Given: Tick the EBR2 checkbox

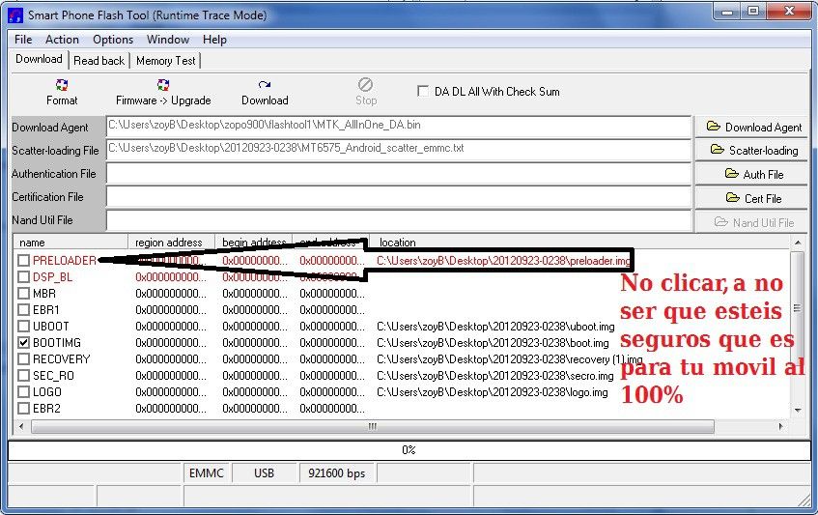Looking at the screenshot, I should pos(23,408).
